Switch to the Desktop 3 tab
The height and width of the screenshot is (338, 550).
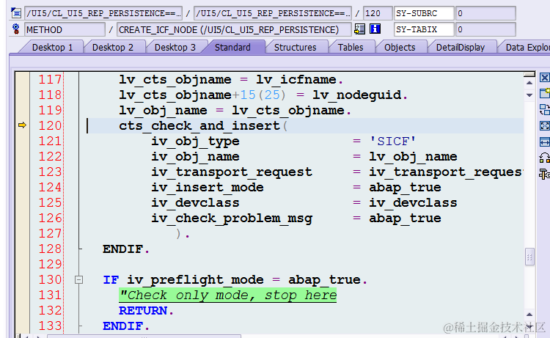(x=175, y=48)
